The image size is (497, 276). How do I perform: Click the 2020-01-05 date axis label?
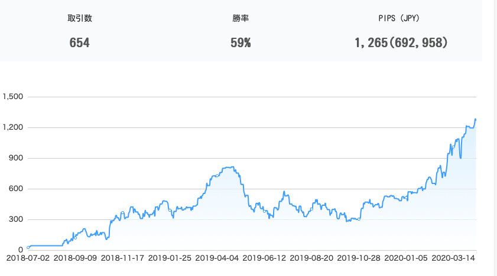pyautogui.click(x=406, y=258)
